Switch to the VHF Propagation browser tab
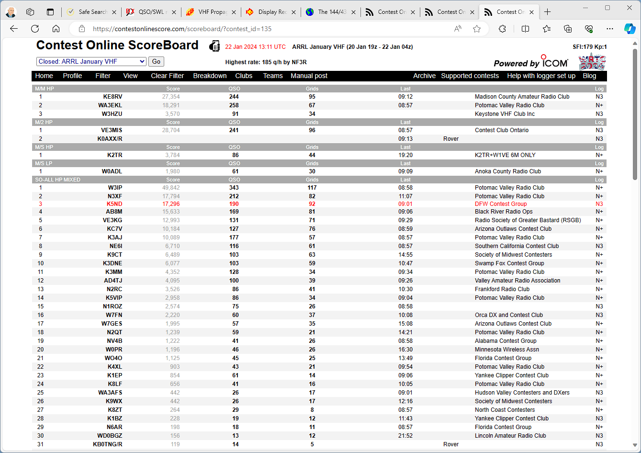This screenshot has height=453, width=641. click(212, 12)
